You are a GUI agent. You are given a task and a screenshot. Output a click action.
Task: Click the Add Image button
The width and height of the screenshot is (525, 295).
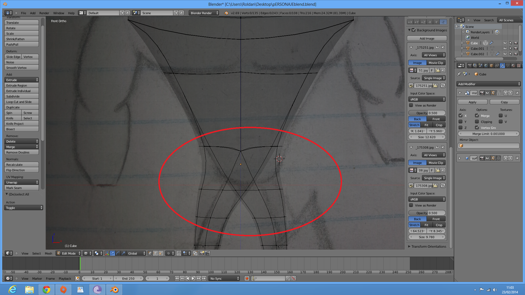coord(427,39)
